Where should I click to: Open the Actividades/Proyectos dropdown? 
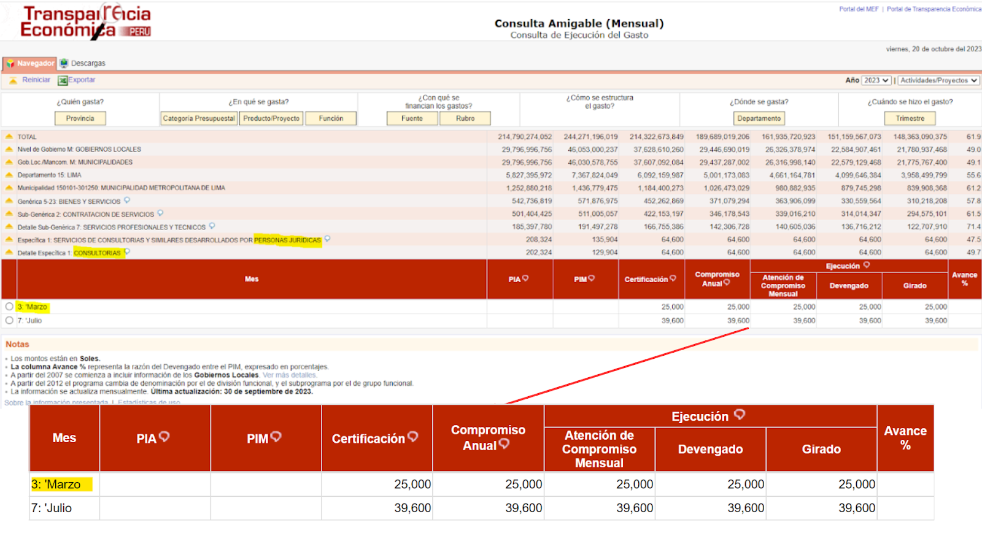point(939,80)
